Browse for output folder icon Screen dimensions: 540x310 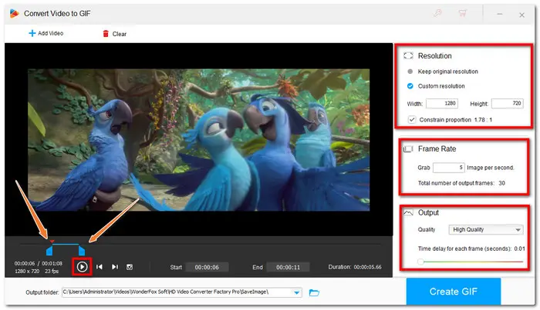pos(314,292)
